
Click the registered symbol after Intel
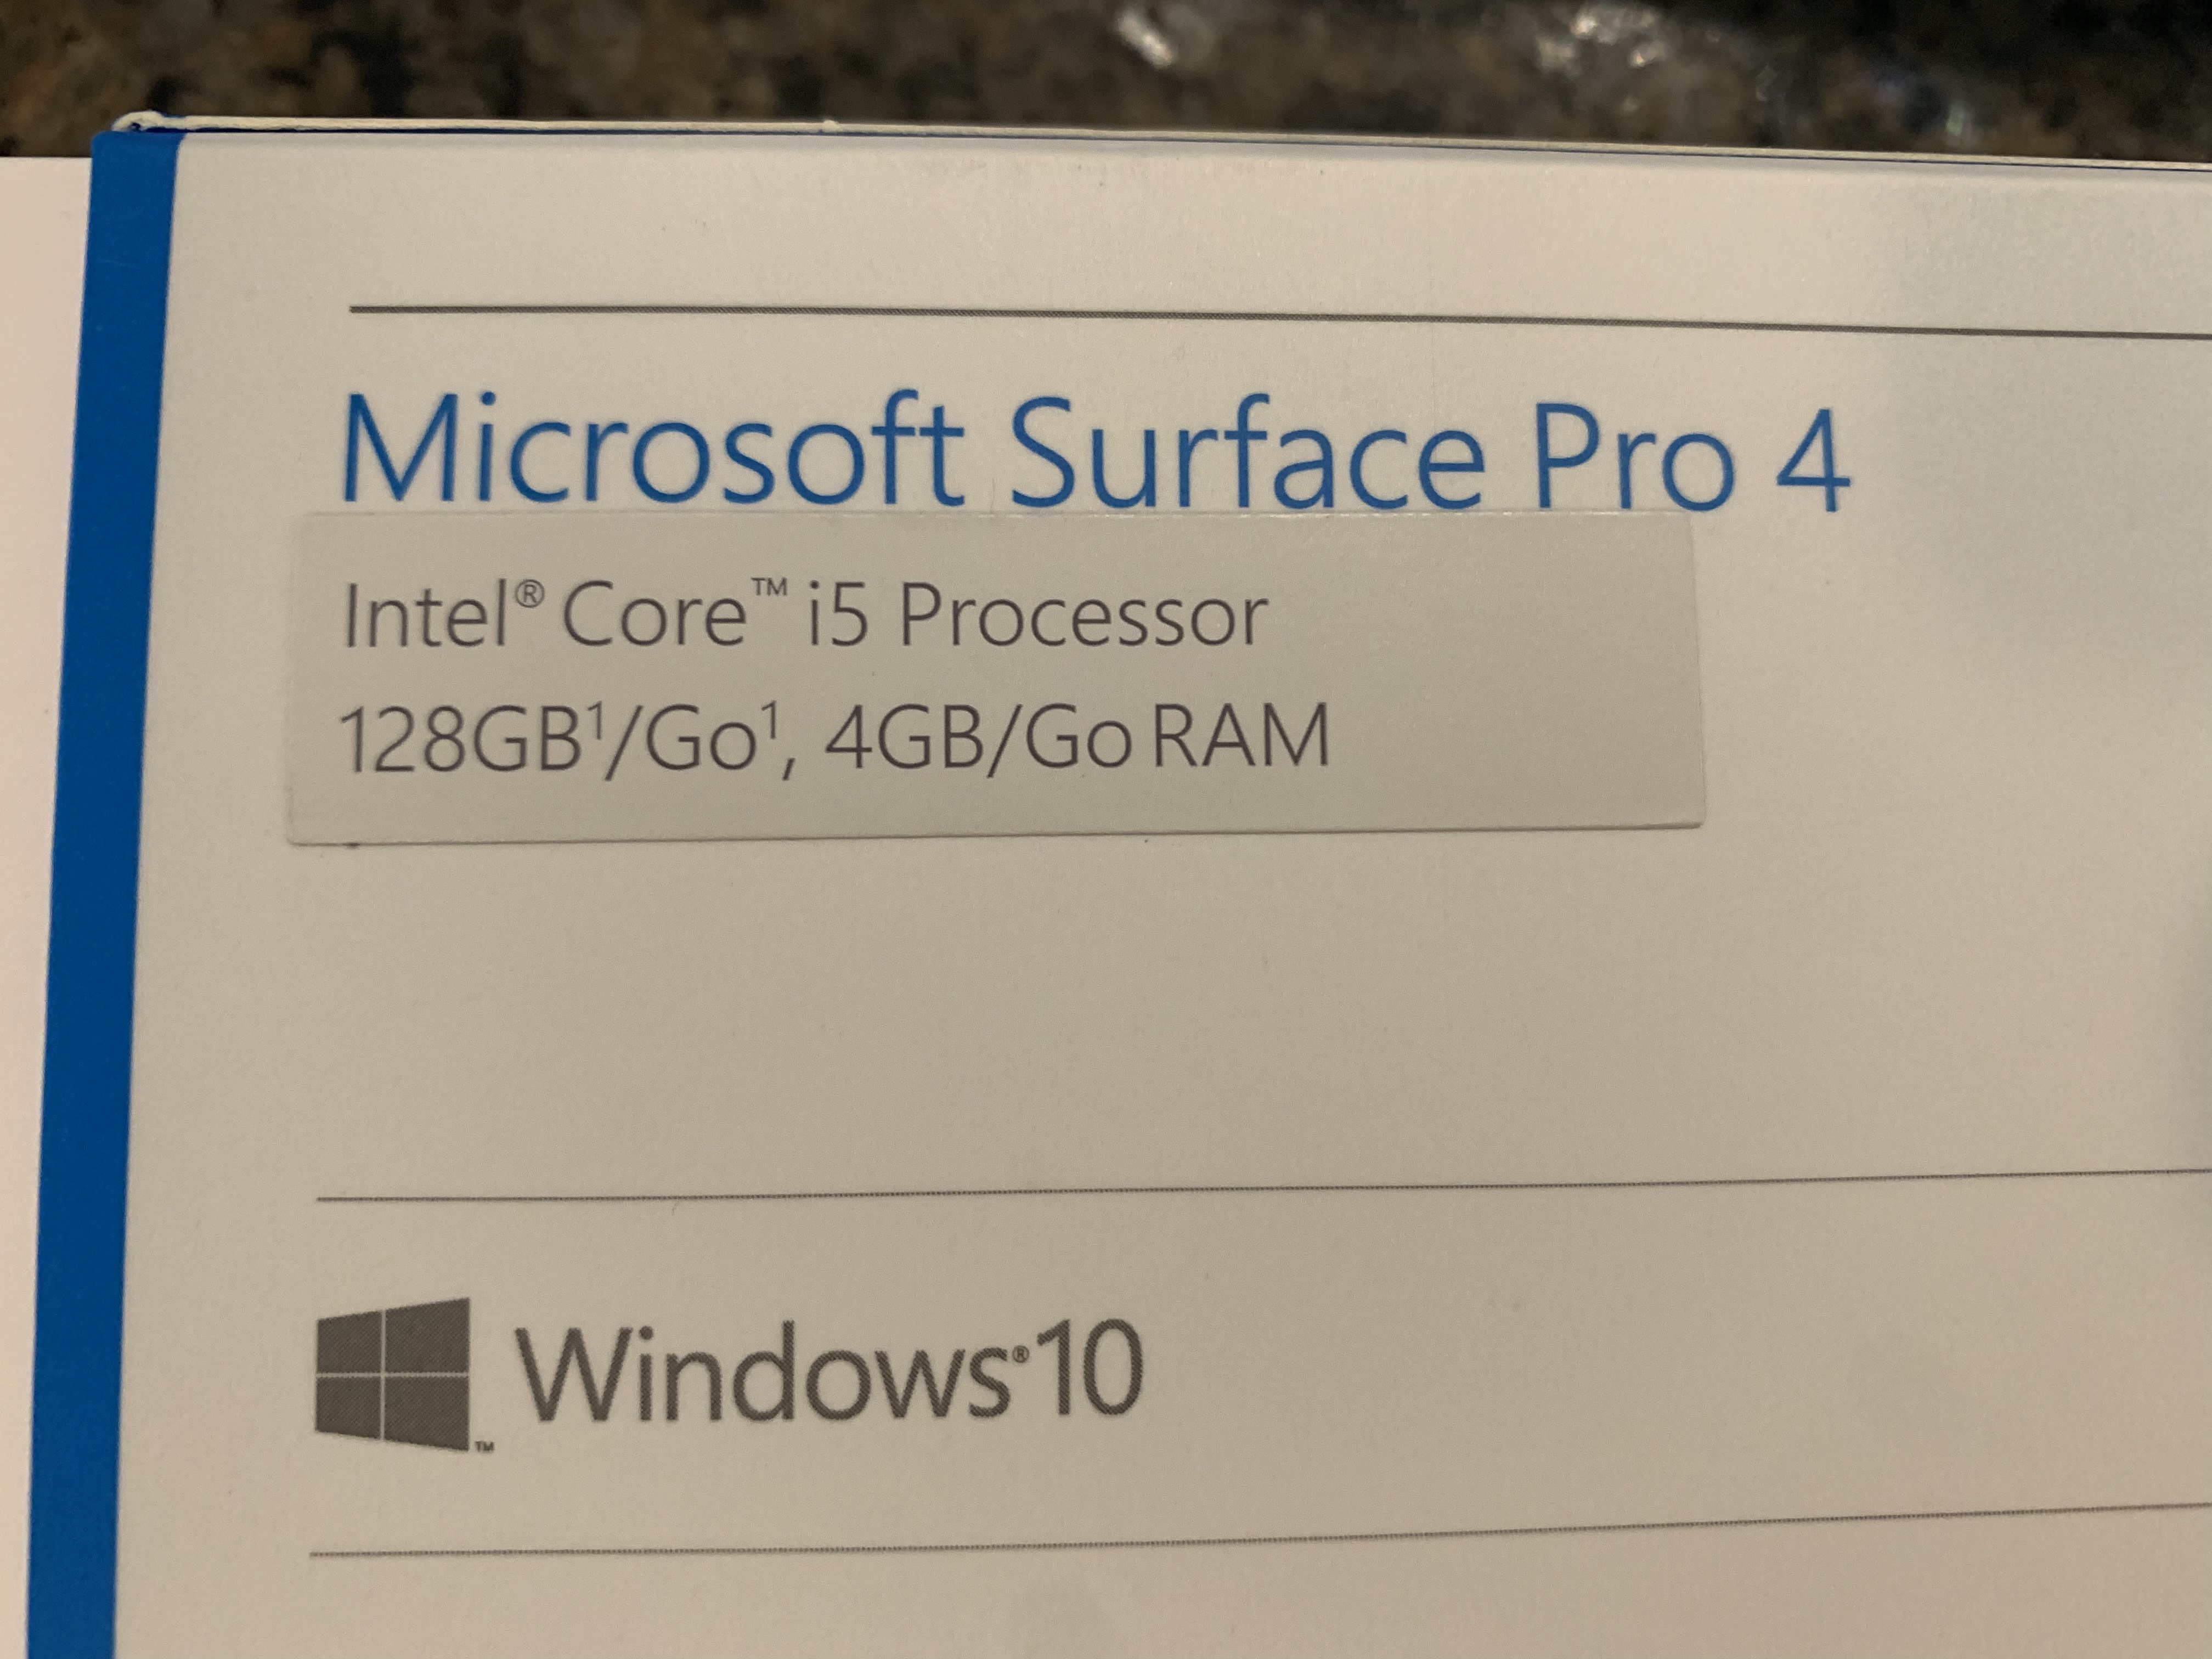click(530, 595)
